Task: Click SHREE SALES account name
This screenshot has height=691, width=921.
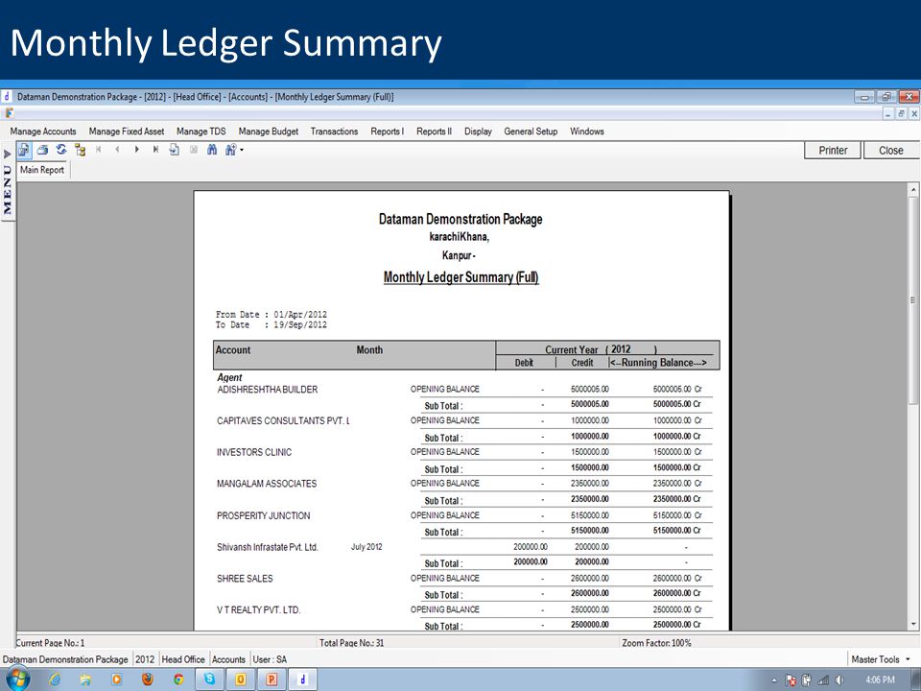Action: click(245, 579)
